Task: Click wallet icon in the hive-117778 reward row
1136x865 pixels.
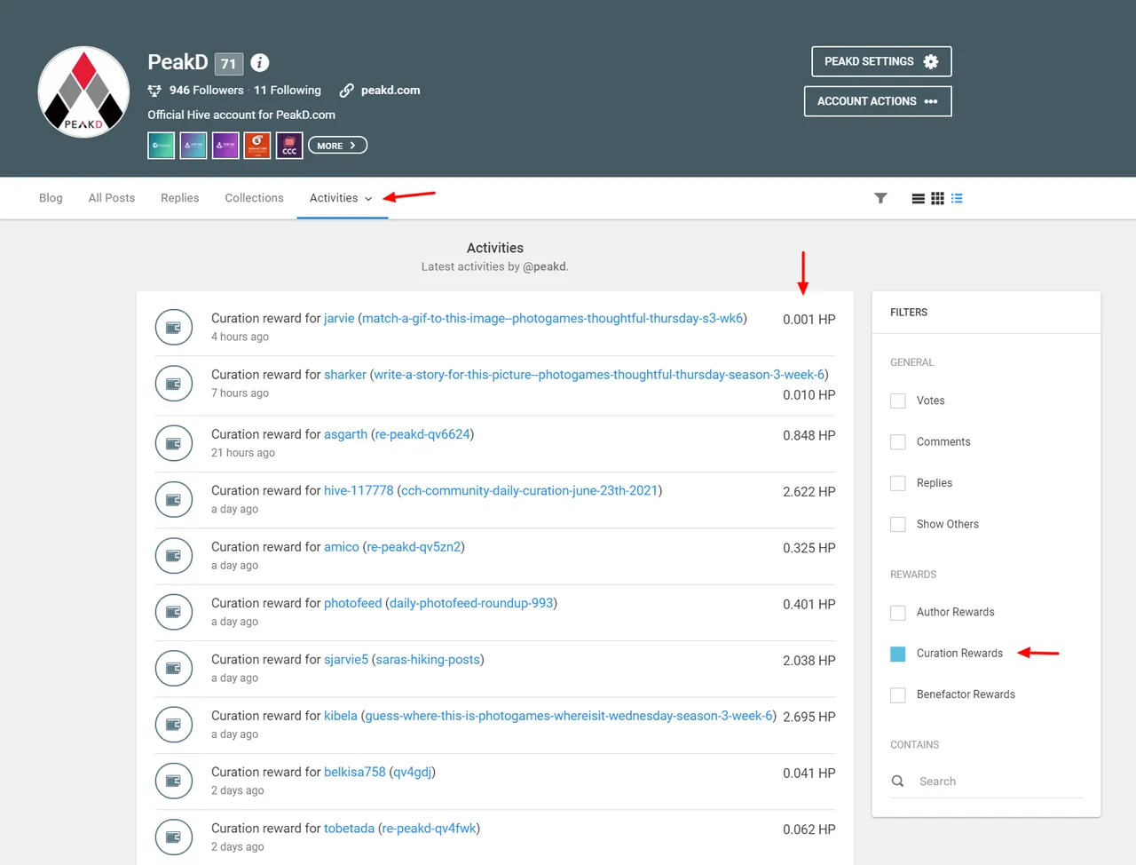Action: [x=174, y=500]
